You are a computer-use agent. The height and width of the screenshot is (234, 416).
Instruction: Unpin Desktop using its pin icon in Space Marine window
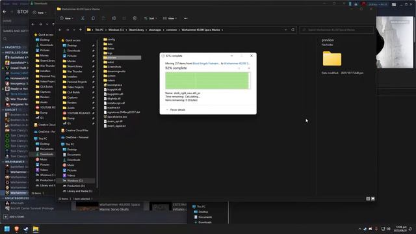(94, 45)
